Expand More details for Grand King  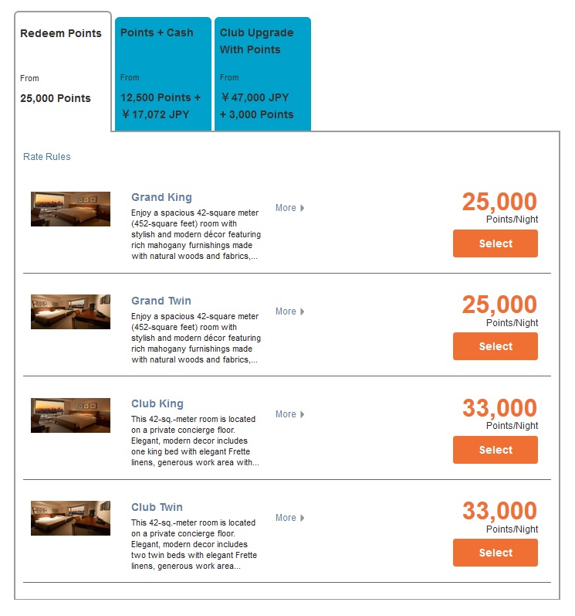[290, 208]
